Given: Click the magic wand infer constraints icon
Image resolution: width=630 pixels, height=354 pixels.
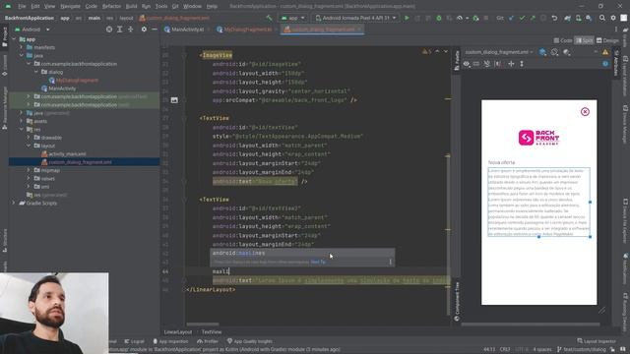Looking at the screenshot, I should (487, 64).
